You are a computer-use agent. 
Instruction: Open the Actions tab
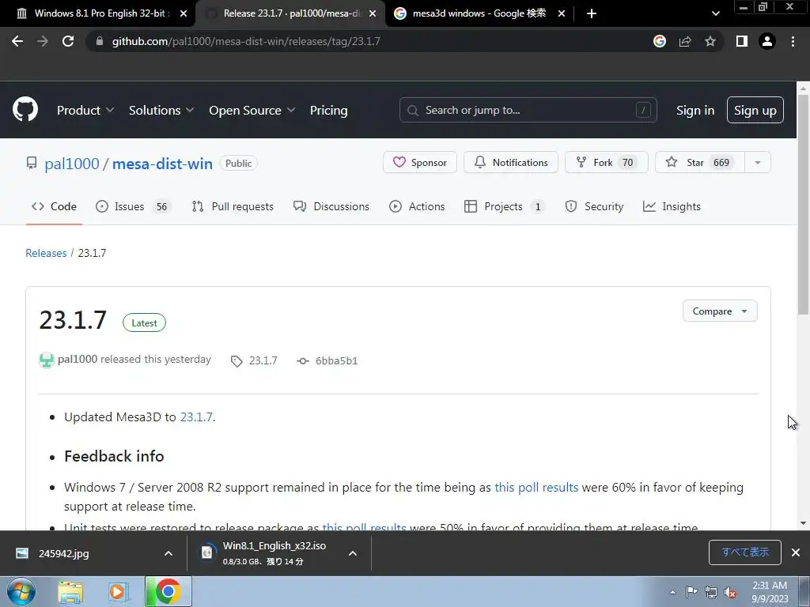click(x=417, y=206)
